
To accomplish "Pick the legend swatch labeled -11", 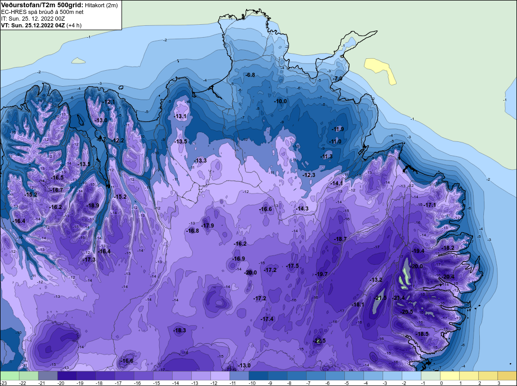I will [239, 376].
